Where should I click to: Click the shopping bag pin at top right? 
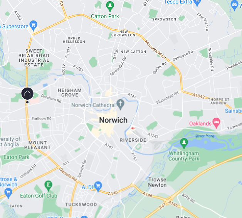click(234, 5)
